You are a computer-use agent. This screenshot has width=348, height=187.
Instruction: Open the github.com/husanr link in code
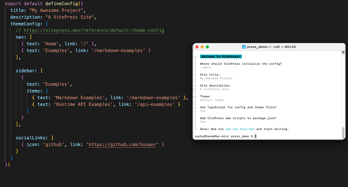coord(122,144)
